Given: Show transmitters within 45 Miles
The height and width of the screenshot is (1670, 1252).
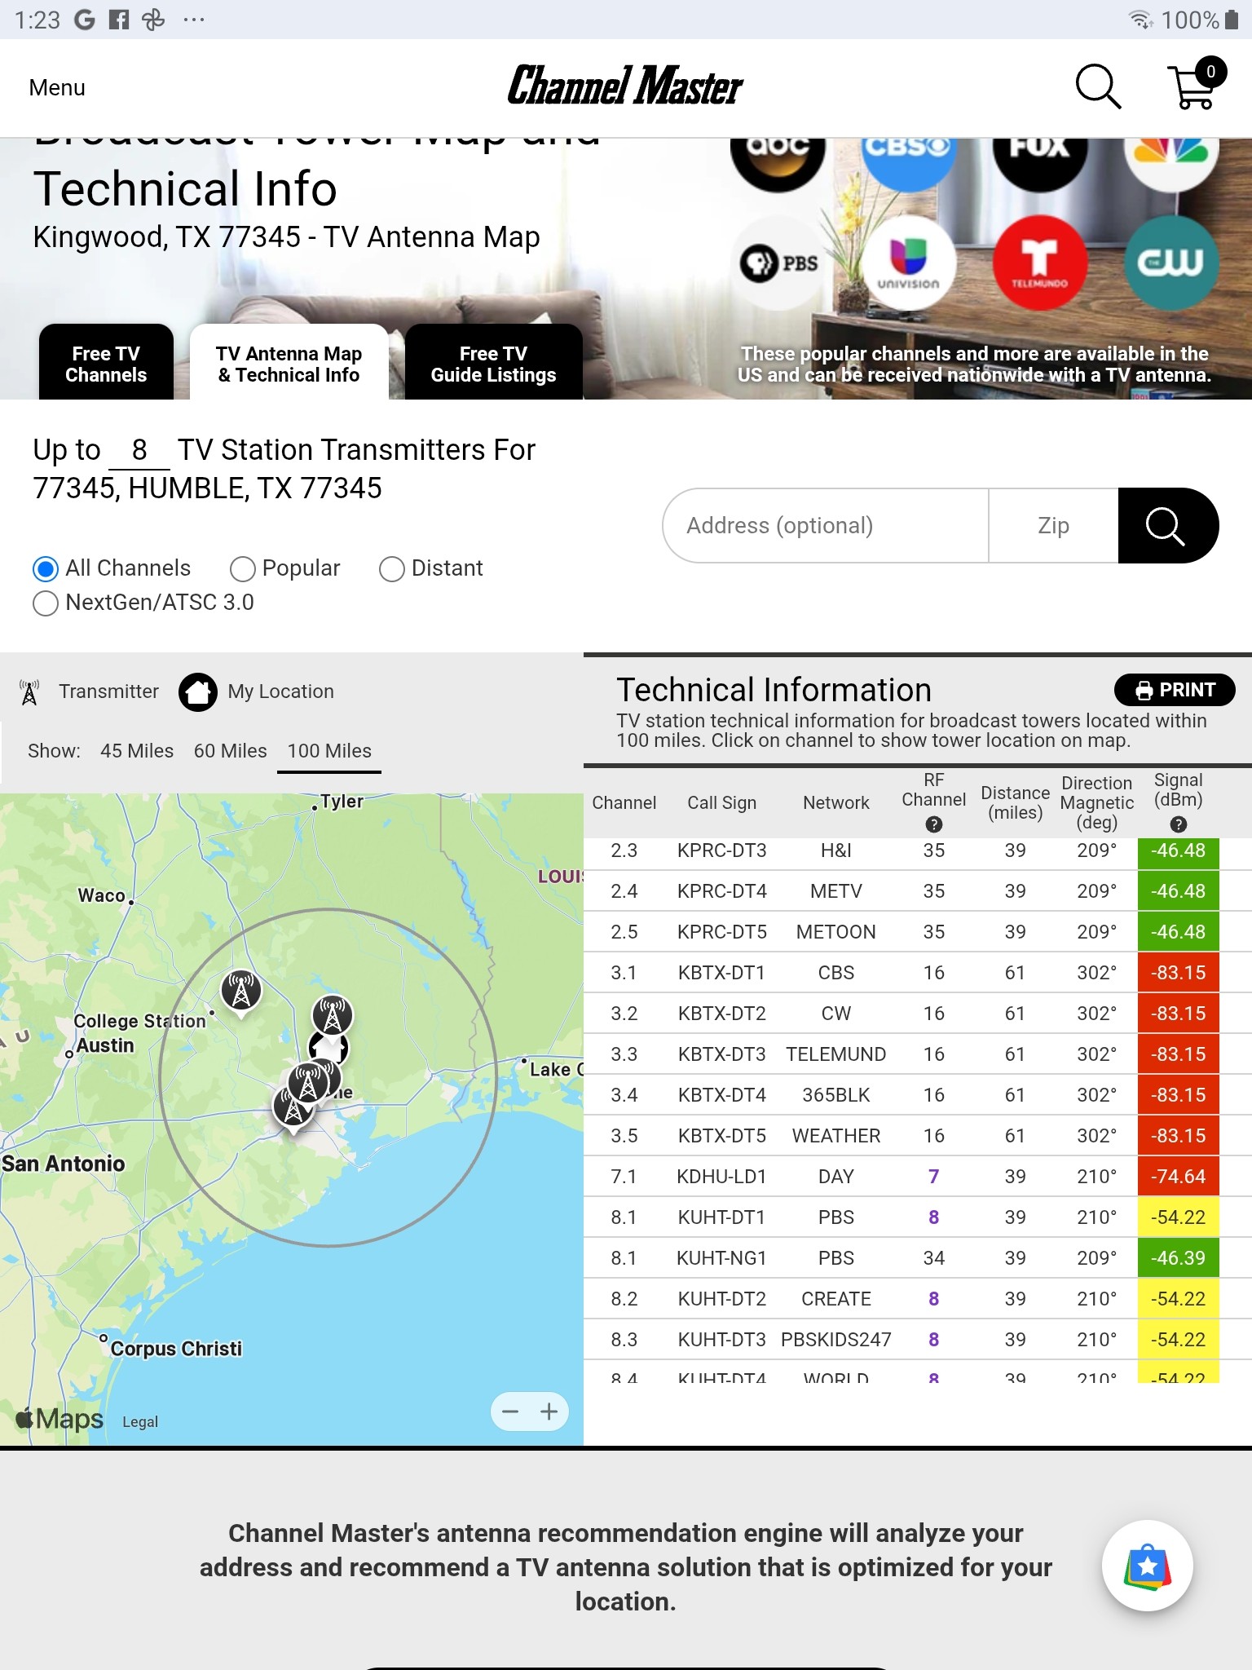Looking at the screenshot, I should coord(137,751).
